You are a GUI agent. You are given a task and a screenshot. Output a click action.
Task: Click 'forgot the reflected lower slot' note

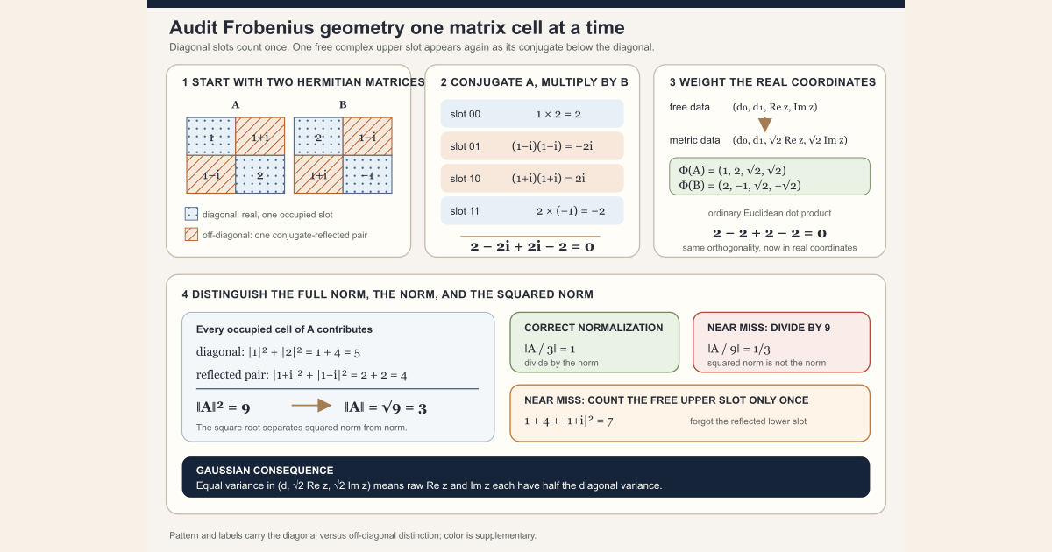748,421
